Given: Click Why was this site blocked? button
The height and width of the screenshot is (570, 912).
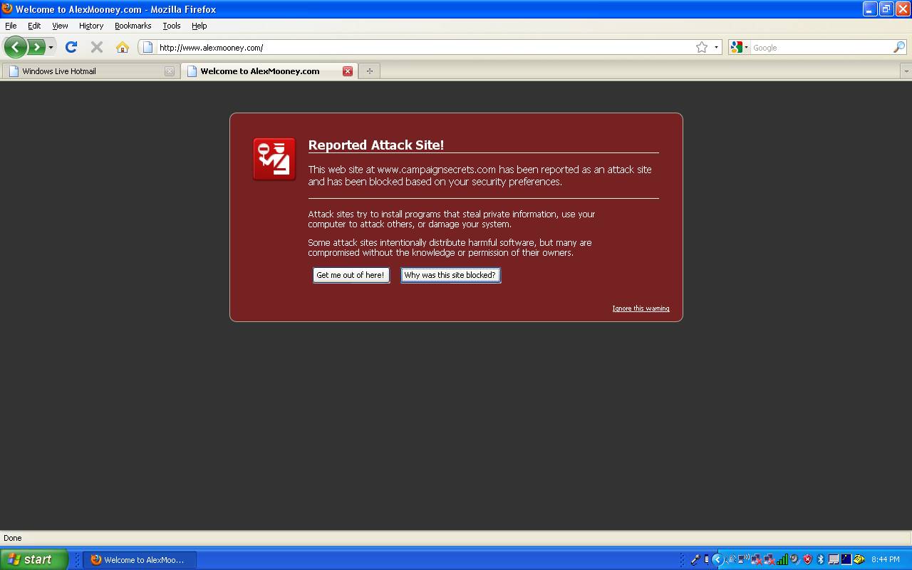Looking at the screenshot, I should (x=450, y=275).
